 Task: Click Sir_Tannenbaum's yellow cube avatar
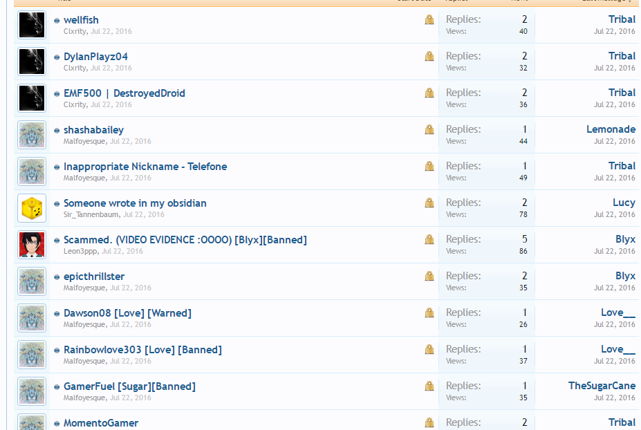click(x=32, y=208)
